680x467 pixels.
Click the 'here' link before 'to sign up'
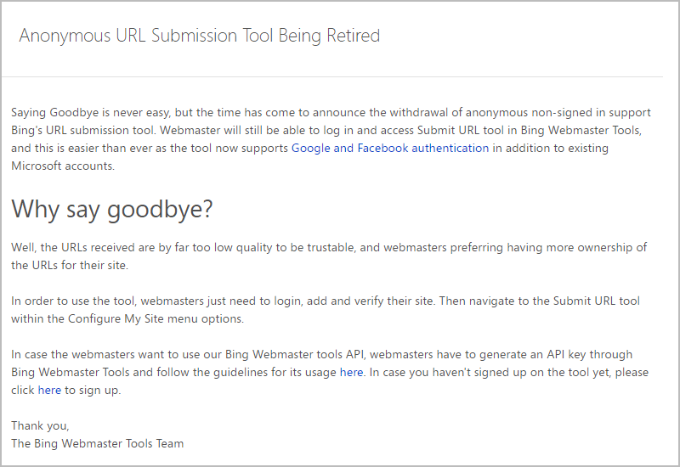[49, 390]
